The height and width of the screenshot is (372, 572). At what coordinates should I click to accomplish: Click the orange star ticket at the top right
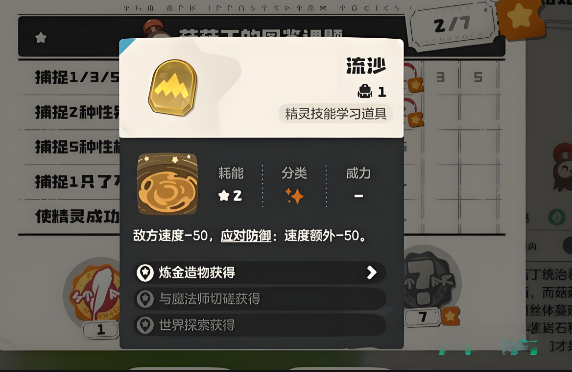pyautogui.click(x=521, y=18)
